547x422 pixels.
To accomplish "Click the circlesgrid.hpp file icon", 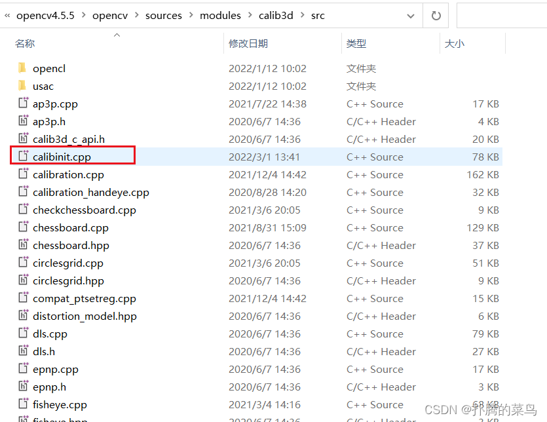I will click(x=24, y=280).
